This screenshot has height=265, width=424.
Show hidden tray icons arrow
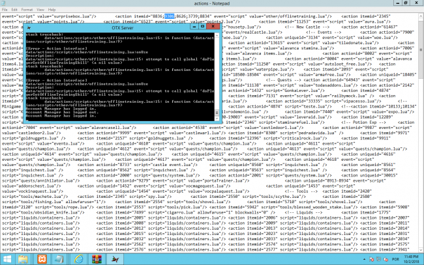tap(364, 260)
